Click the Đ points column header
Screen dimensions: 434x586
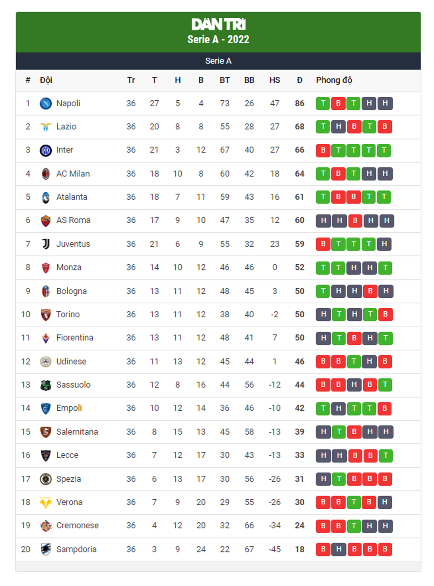299,80
